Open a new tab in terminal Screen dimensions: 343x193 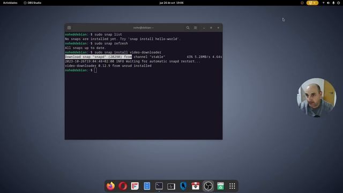(x=69, y=28)
